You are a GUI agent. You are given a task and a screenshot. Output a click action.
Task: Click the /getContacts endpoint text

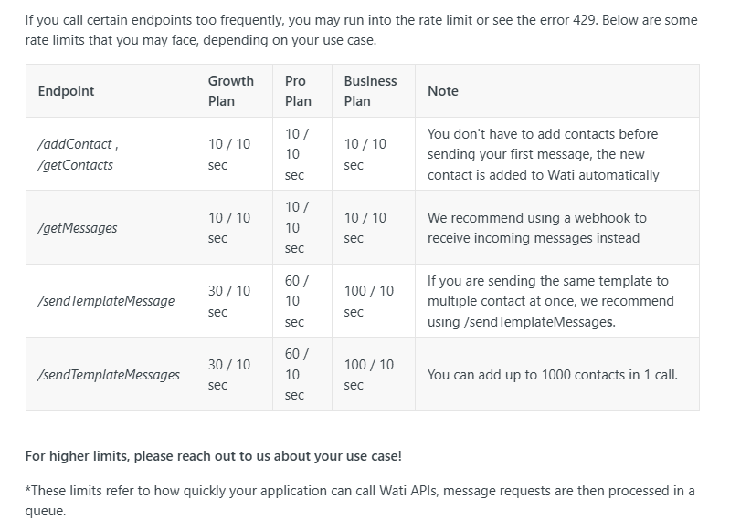[x=75, y=165]
